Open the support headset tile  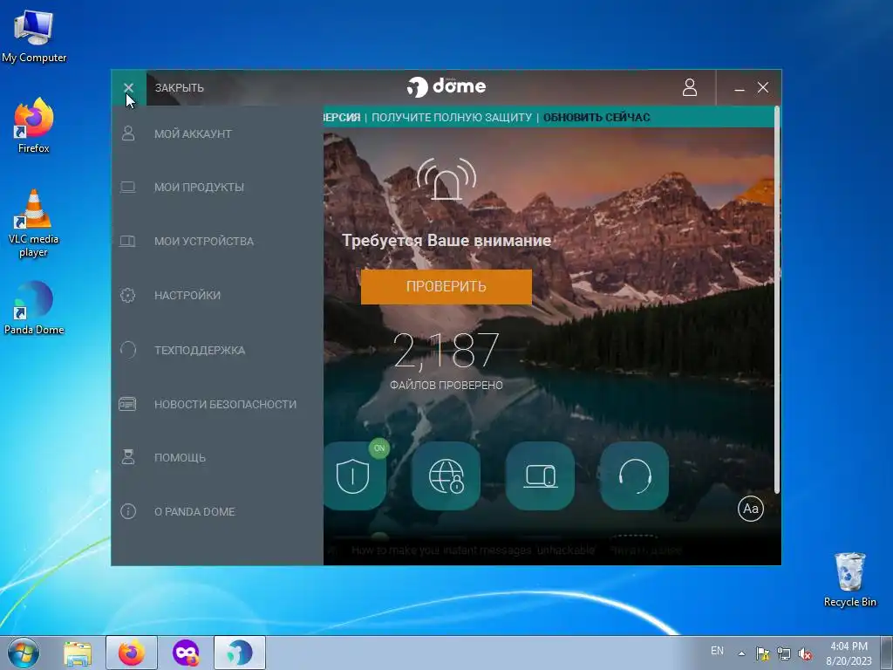[635, 475]
